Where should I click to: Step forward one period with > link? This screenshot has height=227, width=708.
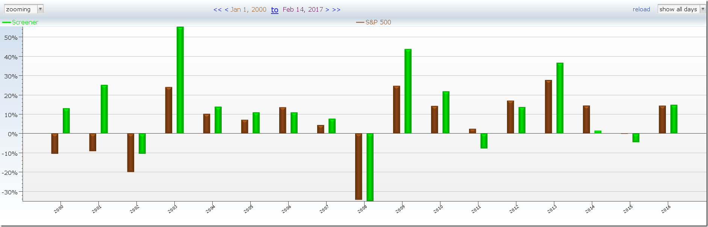click(x=327, y=10)
